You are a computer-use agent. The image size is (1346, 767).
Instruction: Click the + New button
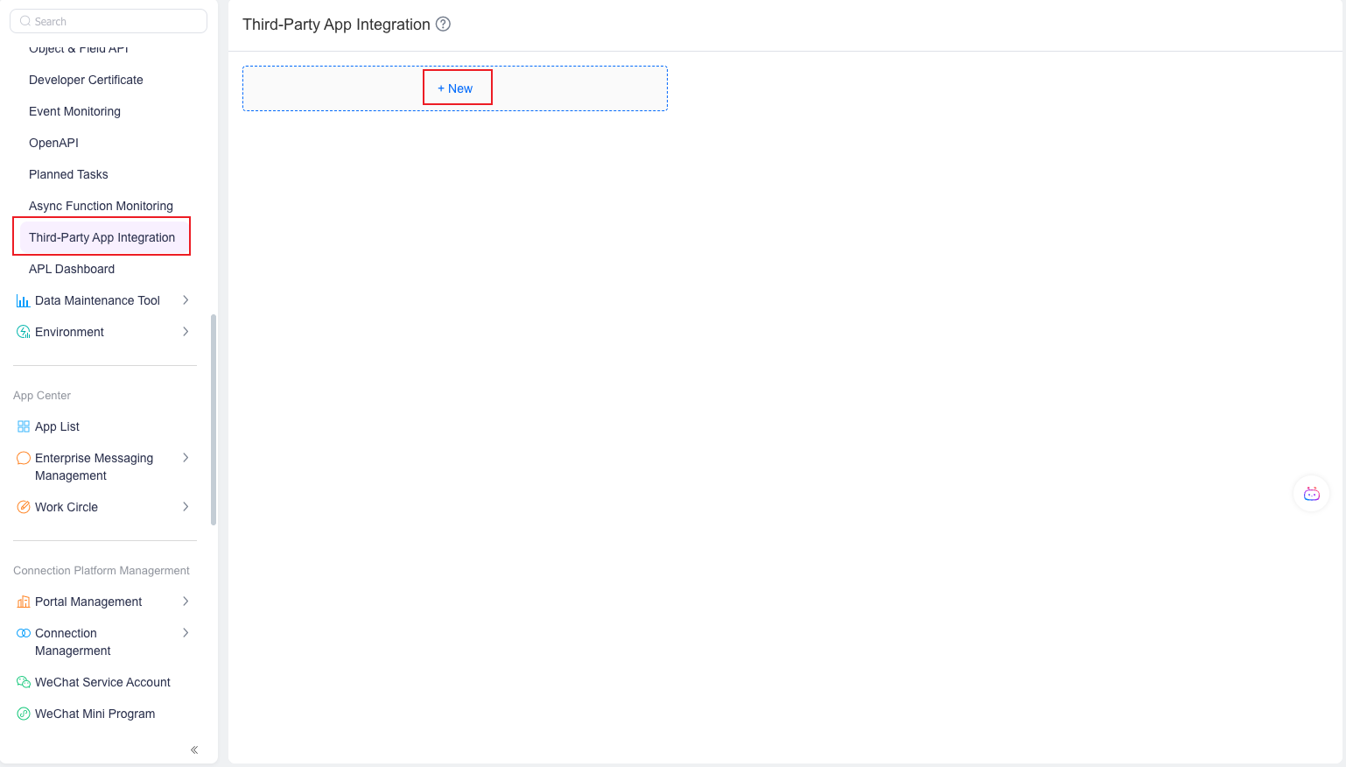tap(457, 87)
